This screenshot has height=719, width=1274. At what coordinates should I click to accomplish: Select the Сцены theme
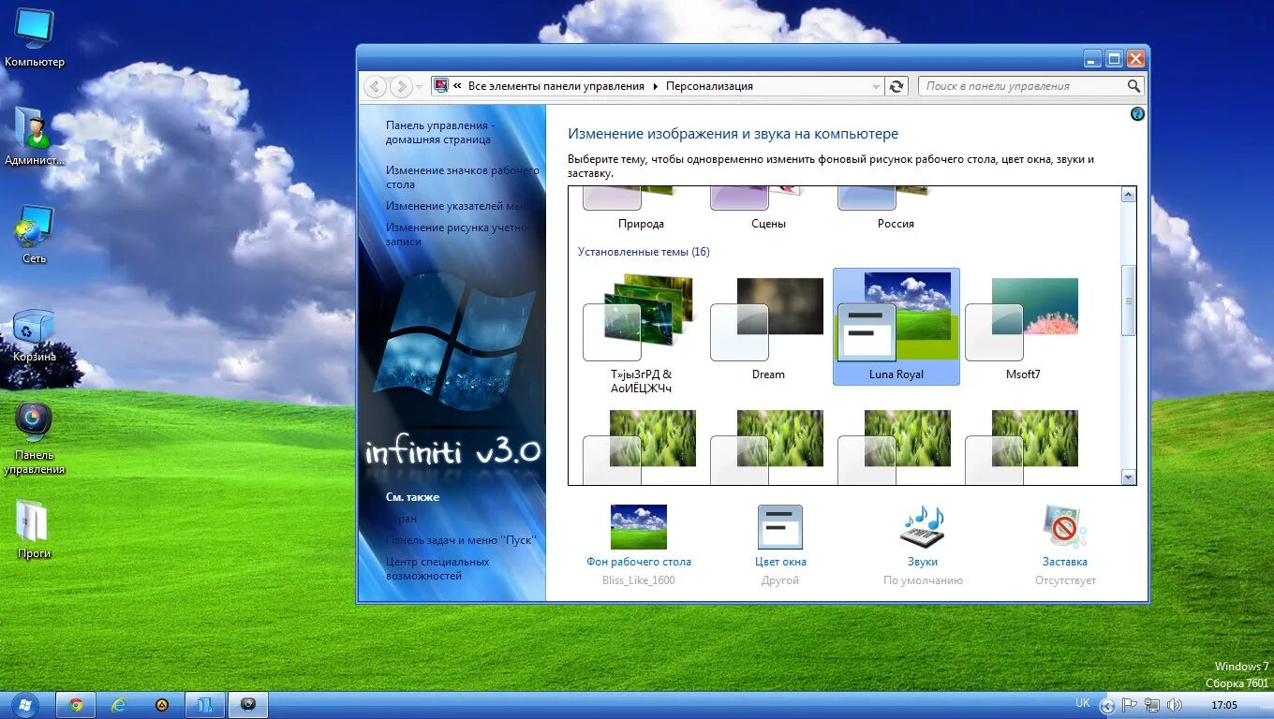click(x=768, y=210)
